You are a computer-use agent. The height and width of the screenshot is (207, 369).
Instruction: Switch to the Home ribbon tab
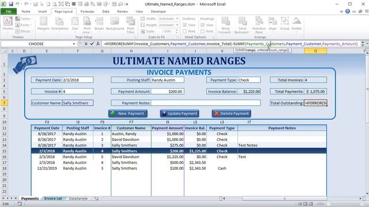tap(25, 11)
